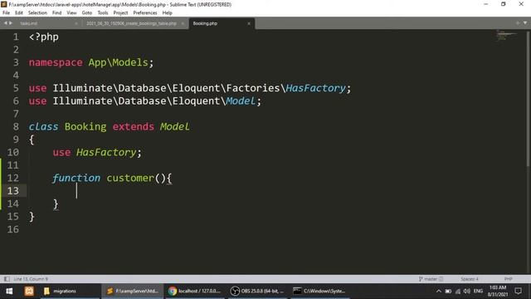Change syntax via the PHP status label
The width and height of the screenshot is (531, 299).
point(509,279)
